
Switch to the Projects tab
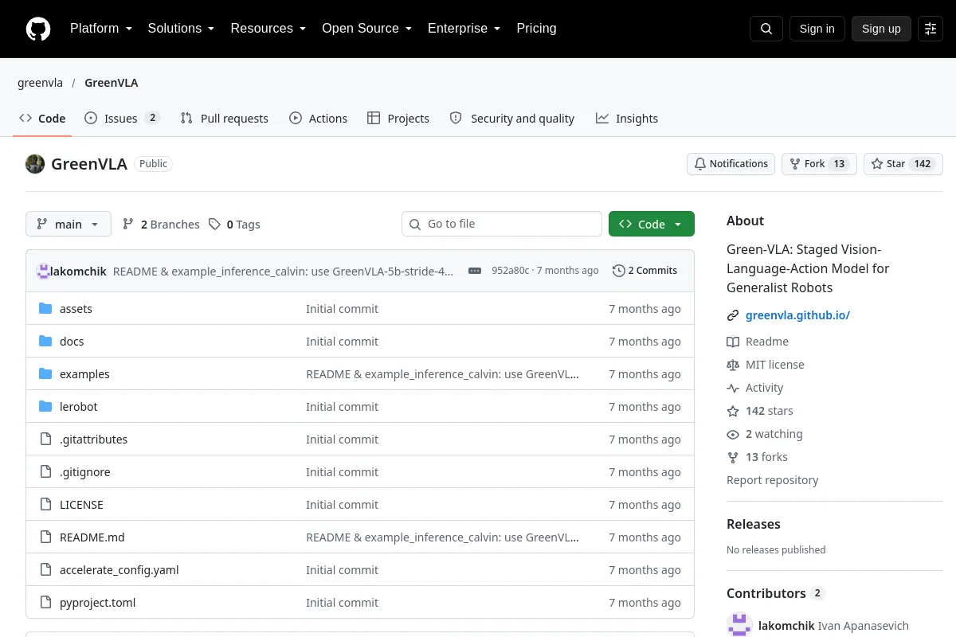pos(398,119)
